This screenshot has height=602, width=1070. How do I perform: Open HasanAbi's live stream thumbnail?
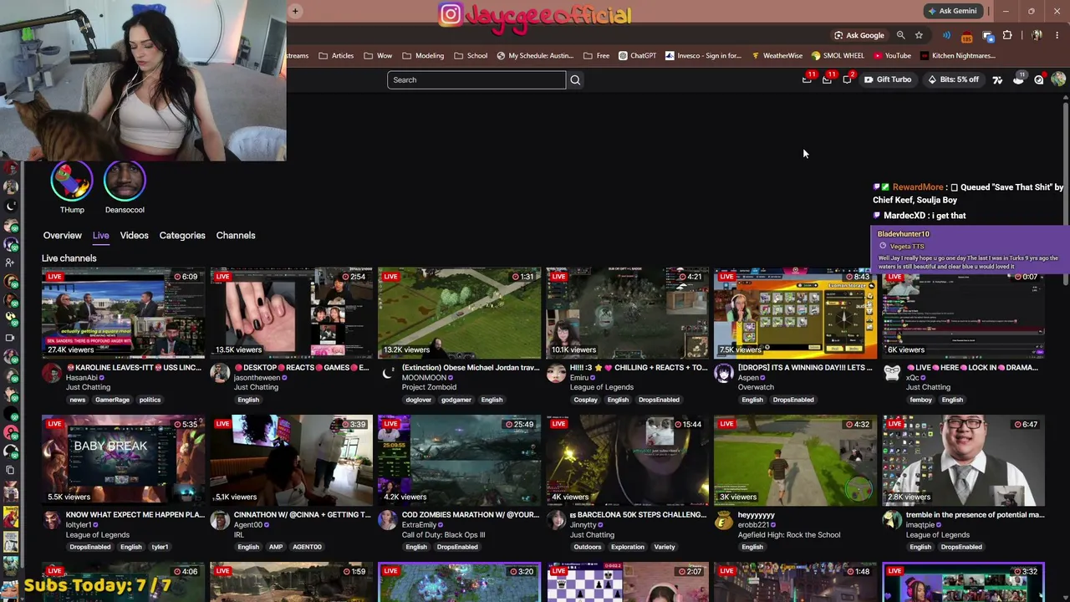[x=123, y=313]
